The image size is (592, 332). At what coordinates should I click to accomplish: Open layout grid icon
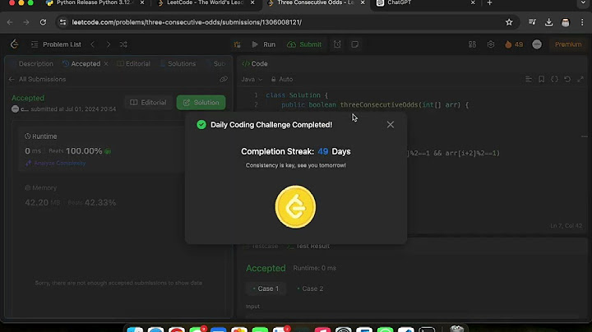[472, 44]
